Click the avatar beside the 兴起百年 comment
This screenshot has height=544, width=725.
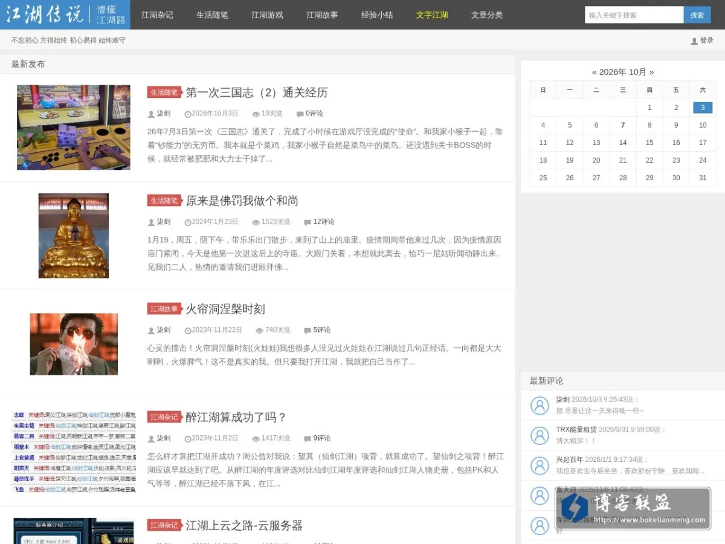(x=540, y=465)
